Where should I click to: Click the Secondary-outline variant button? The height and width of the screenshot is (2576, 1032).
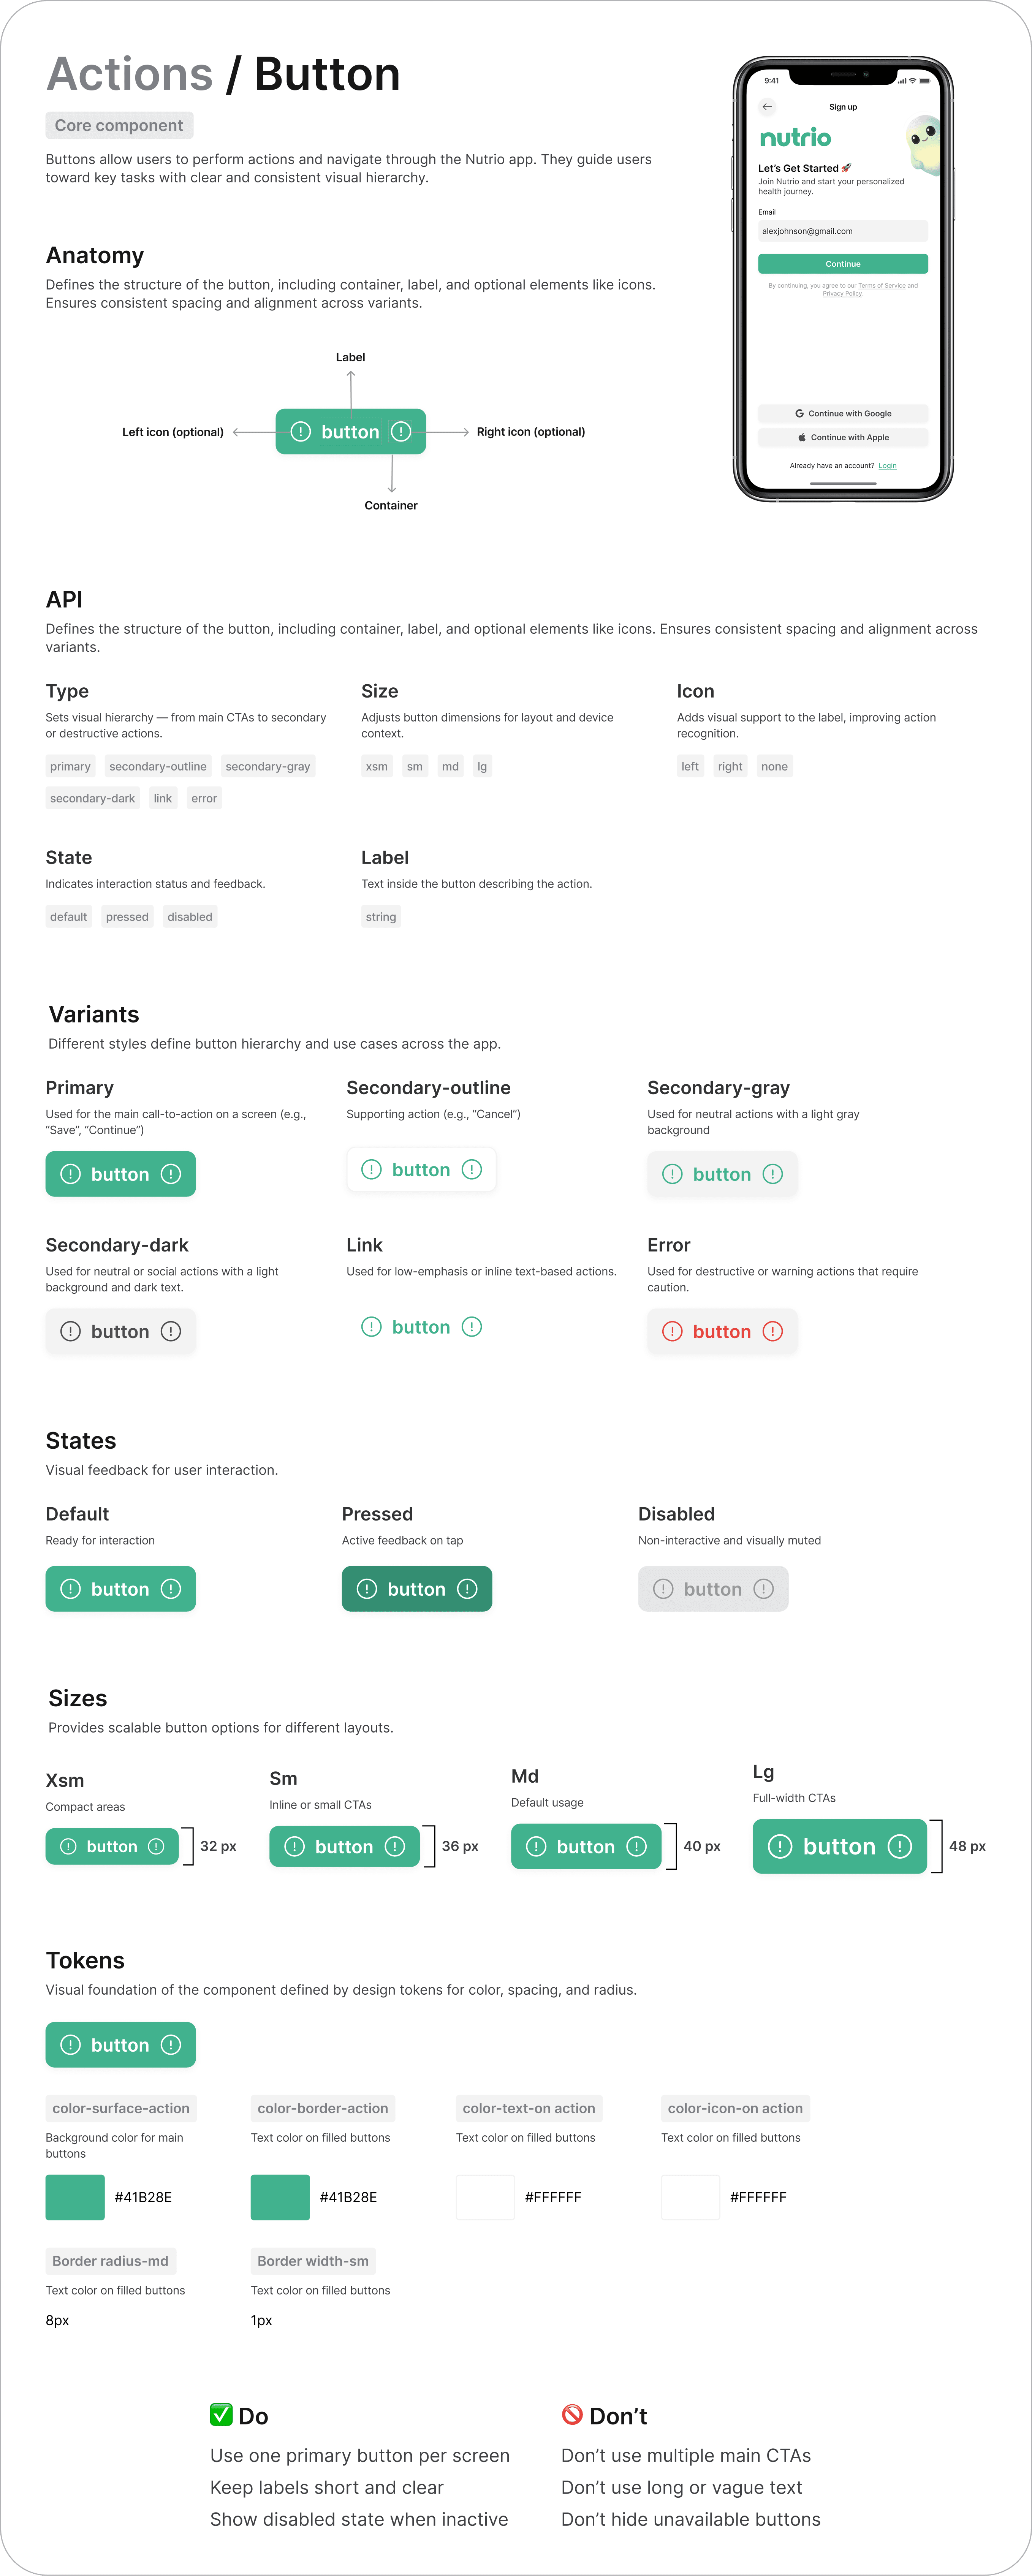coord(421,1169)
